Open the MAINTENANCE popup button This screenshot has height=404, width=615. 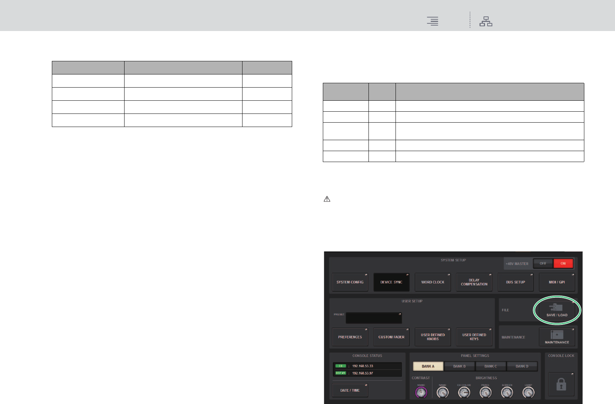coord(557,337)
